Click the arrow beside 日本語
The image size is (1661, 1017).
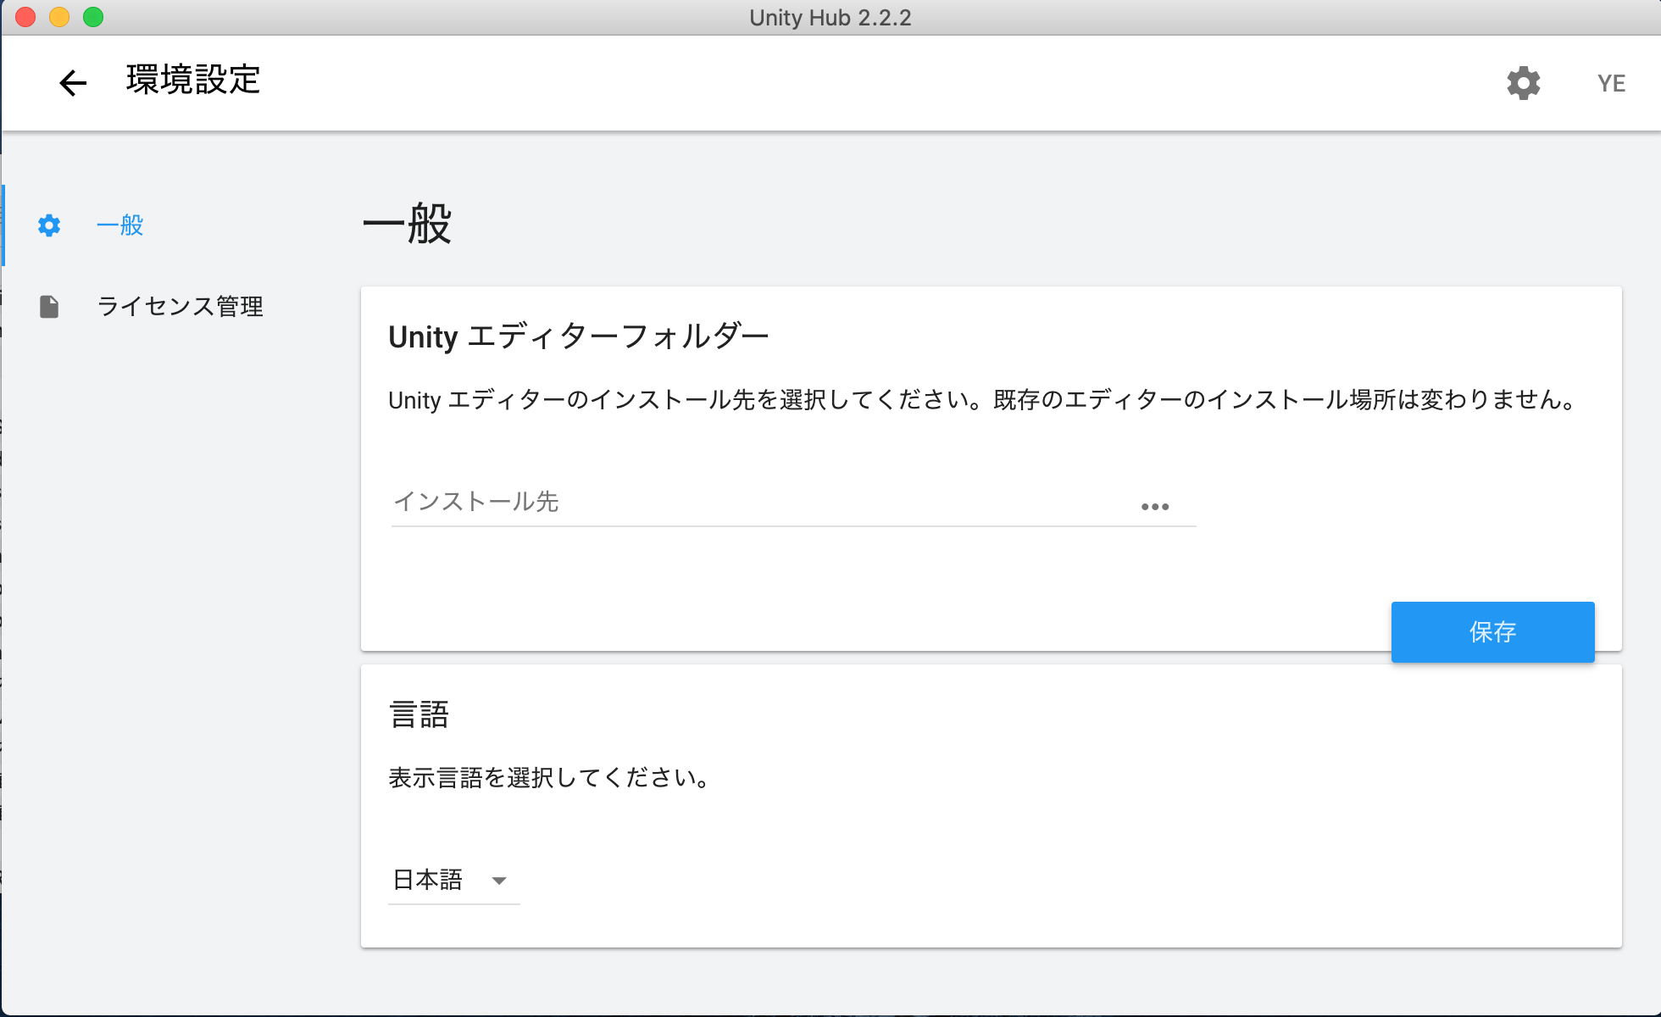coord(499,881)
